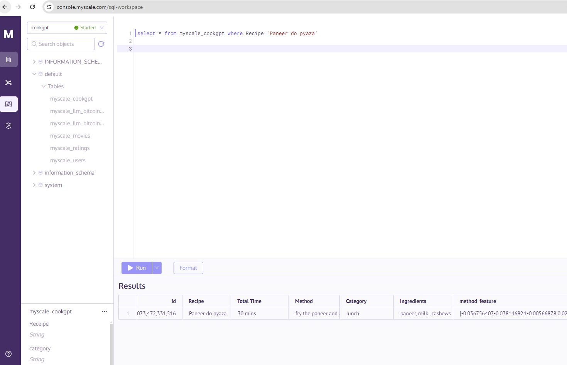Click in the Search objects field

64,44
